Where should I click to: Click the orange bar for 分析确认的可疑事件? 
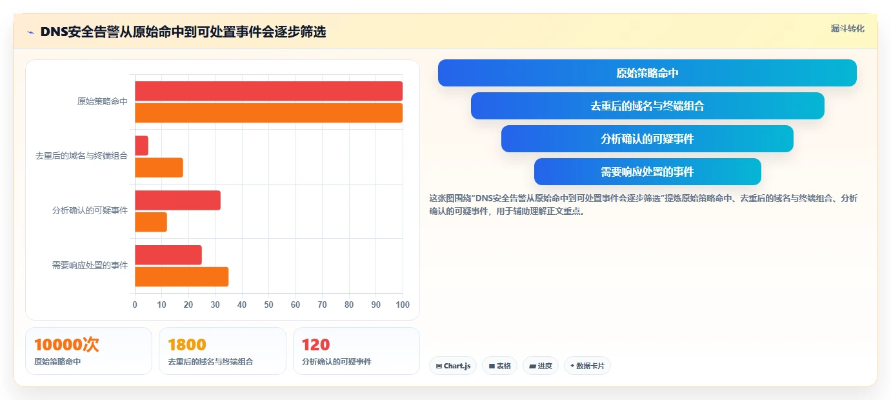click(x=151, y=222)
